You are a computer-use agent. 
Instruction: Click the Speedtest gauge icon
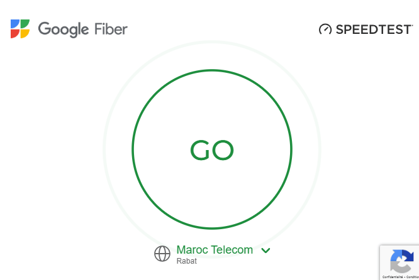click(x=325, y=29)
